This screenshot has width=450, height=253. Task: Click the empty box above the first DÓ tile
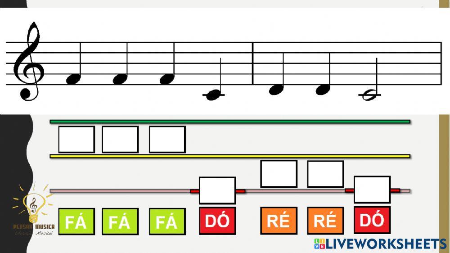click(x=217, y=190)
